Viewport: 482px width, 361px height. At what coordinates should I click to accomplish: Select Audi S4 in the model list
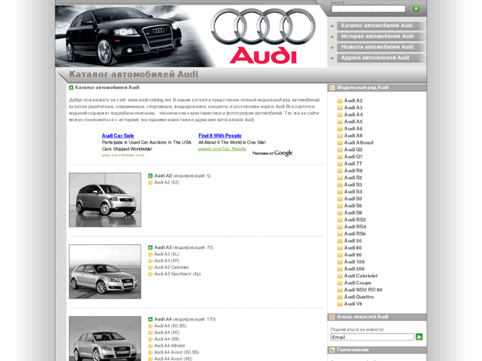click(353, 191)
